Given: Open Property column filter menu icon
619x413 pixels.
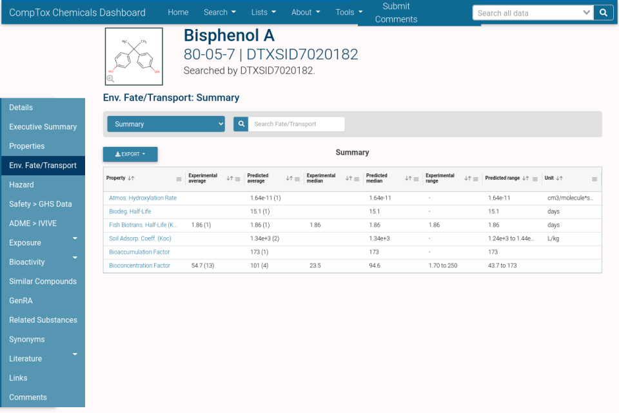Looking at the screenshot, I should click(179, 179).
